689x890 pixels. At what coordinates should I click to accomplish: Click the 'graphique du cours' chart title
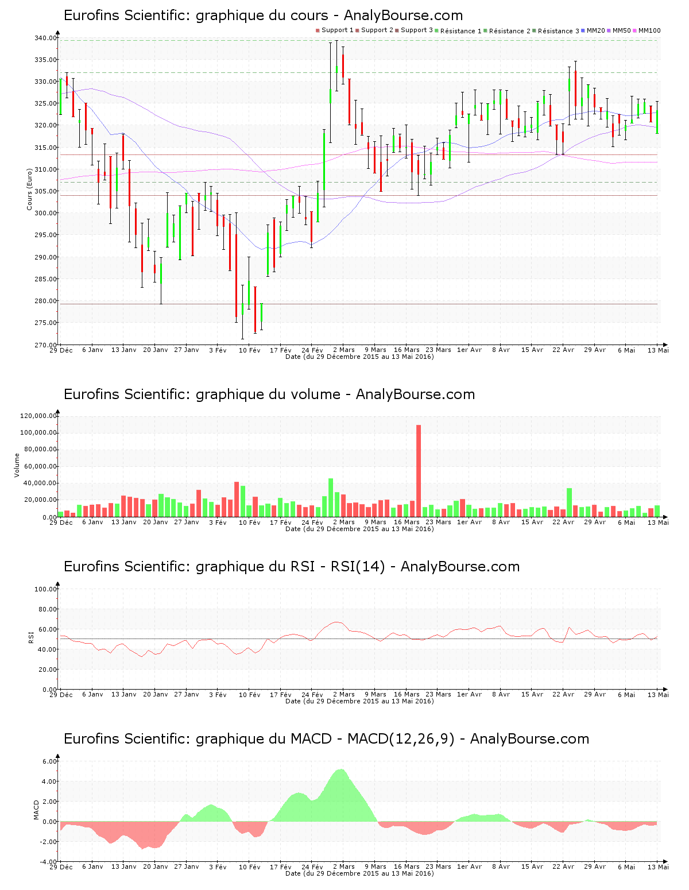point(262,16)
